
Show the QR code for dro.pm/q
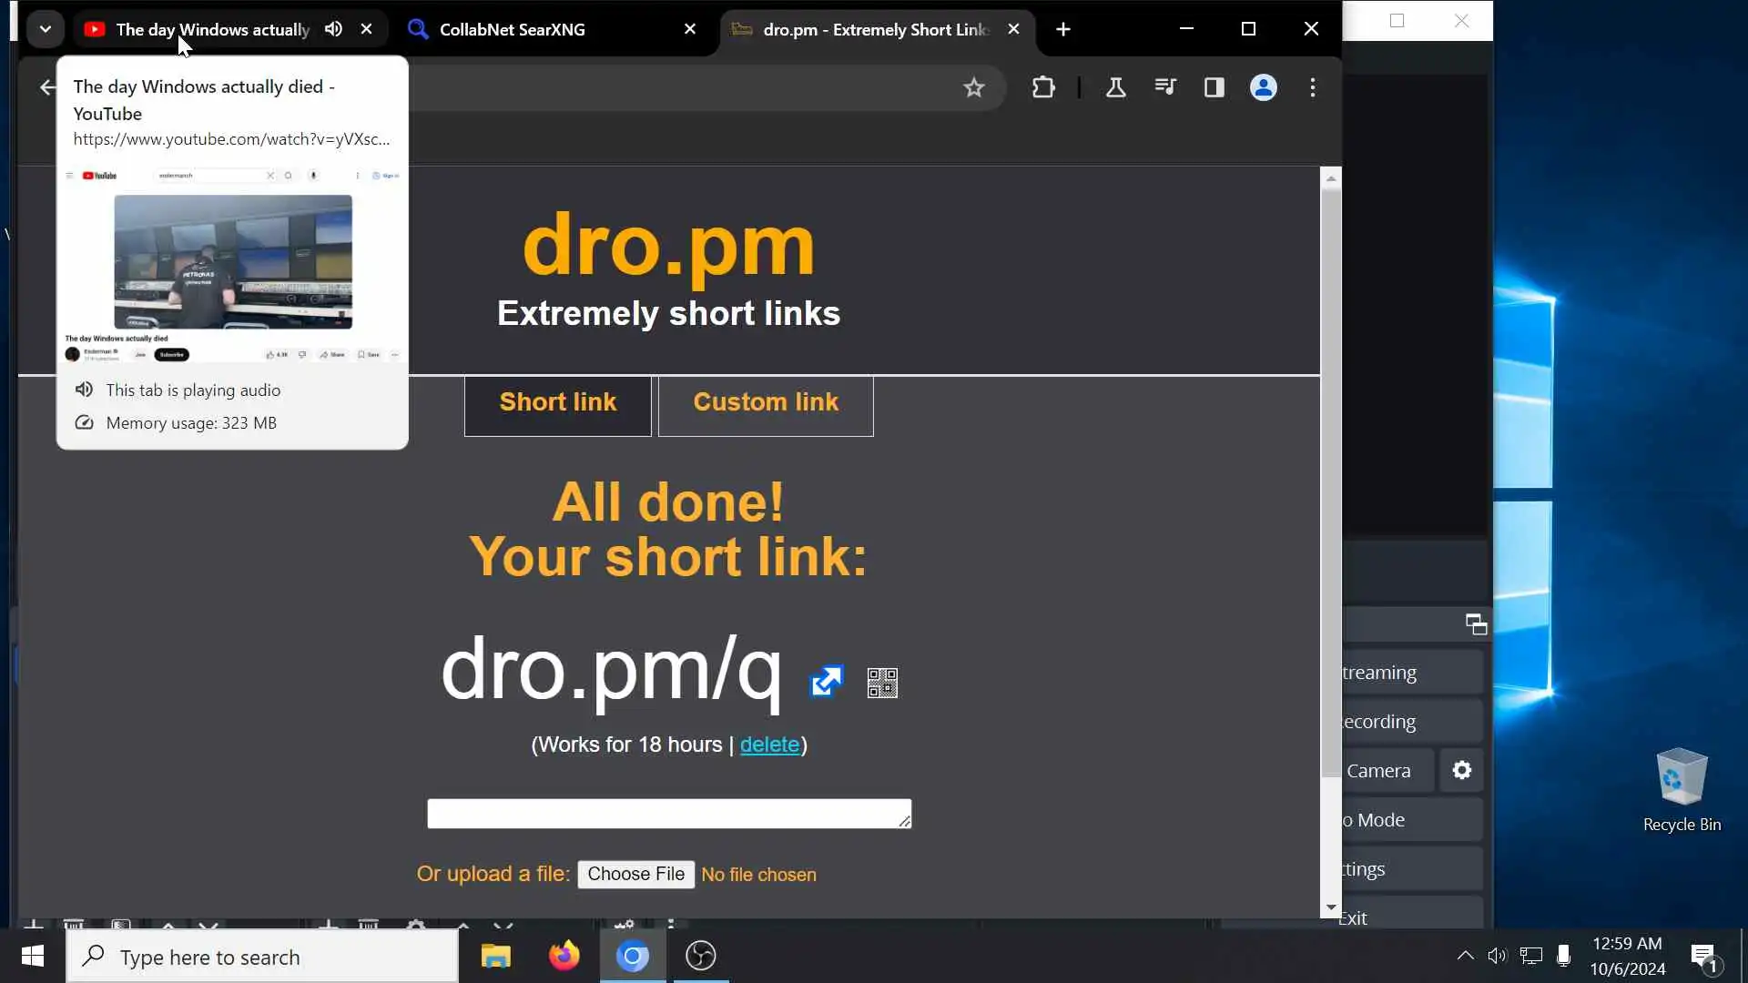click(x=881, y=683)
